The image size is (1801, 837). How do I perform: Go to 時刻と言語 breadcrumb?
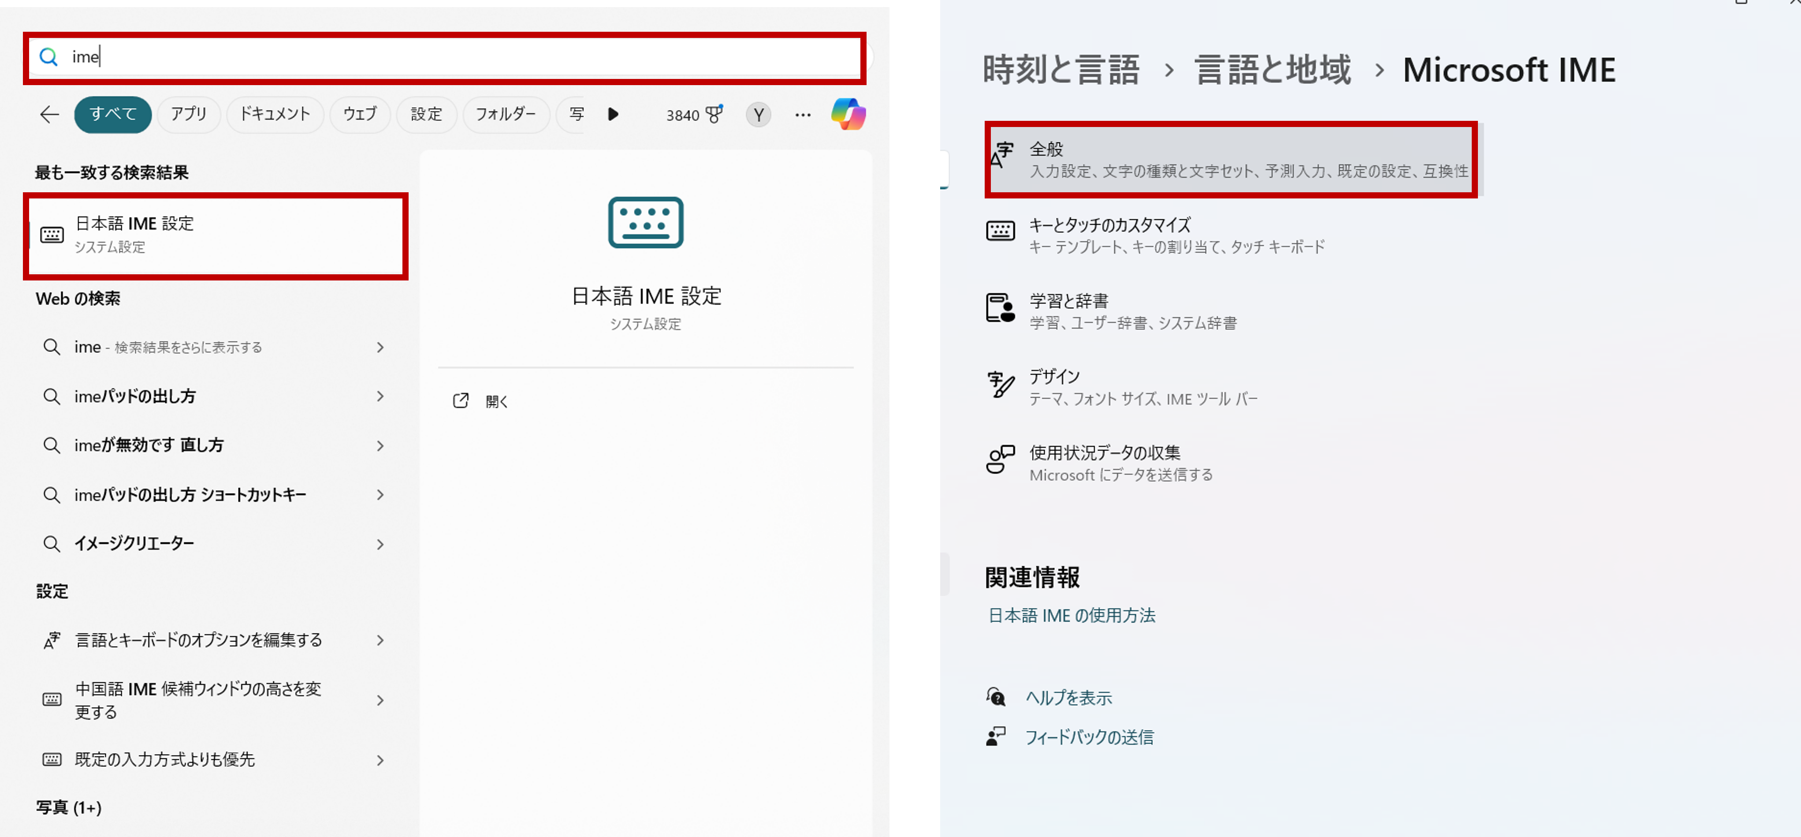pos(1061,70)
